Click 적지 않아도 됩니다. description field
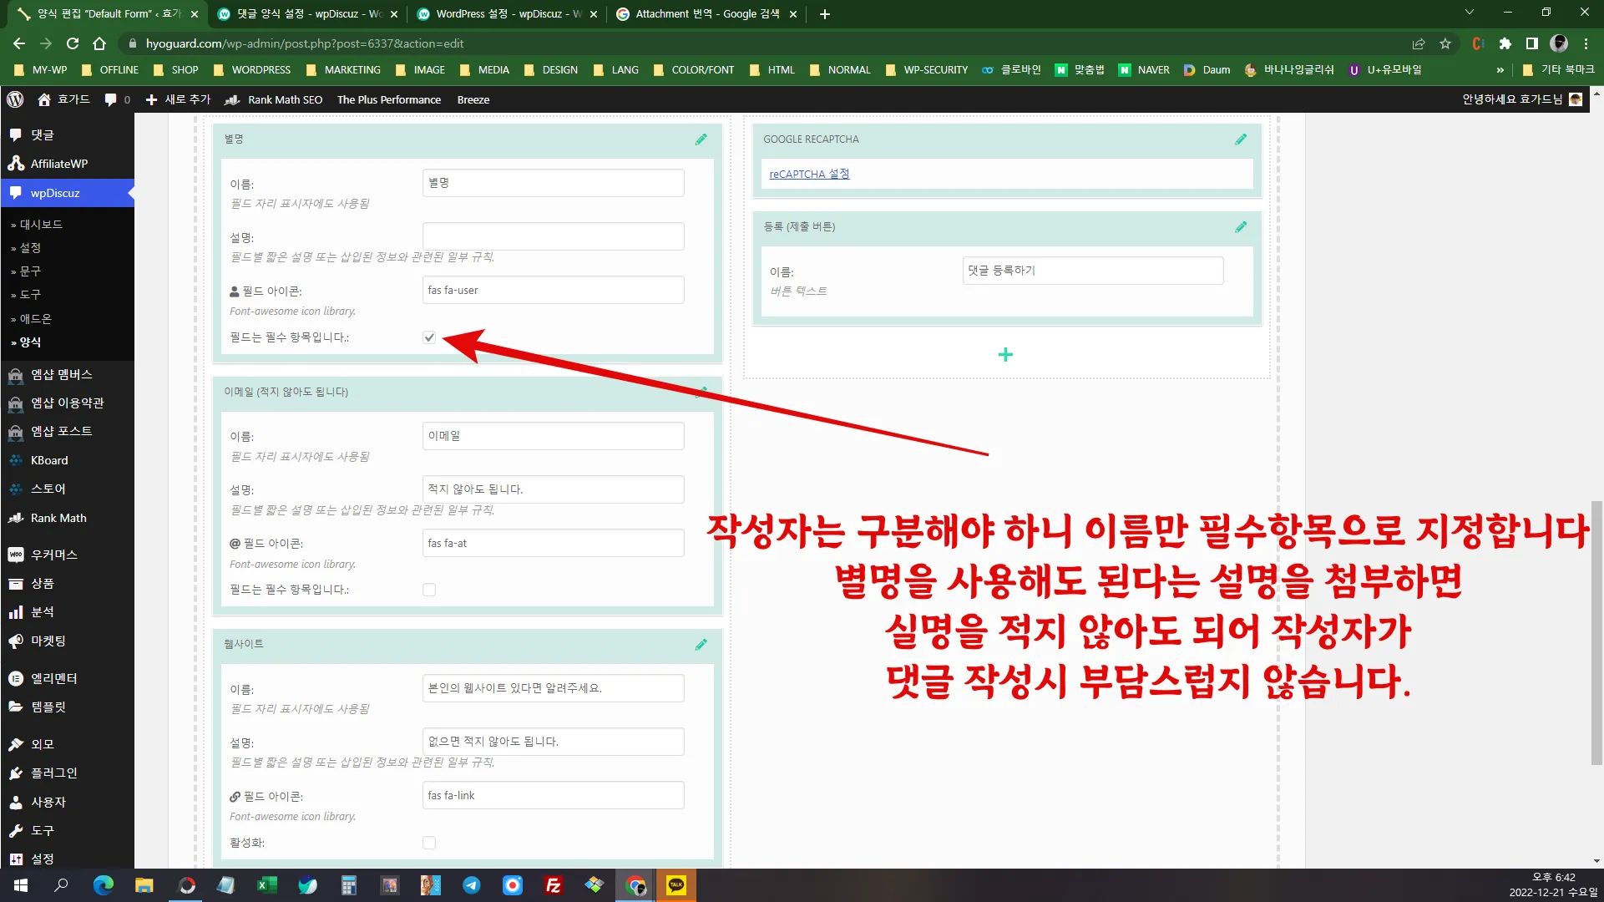The height and width of the screenshot is (902, 1604). pos(553,489)
